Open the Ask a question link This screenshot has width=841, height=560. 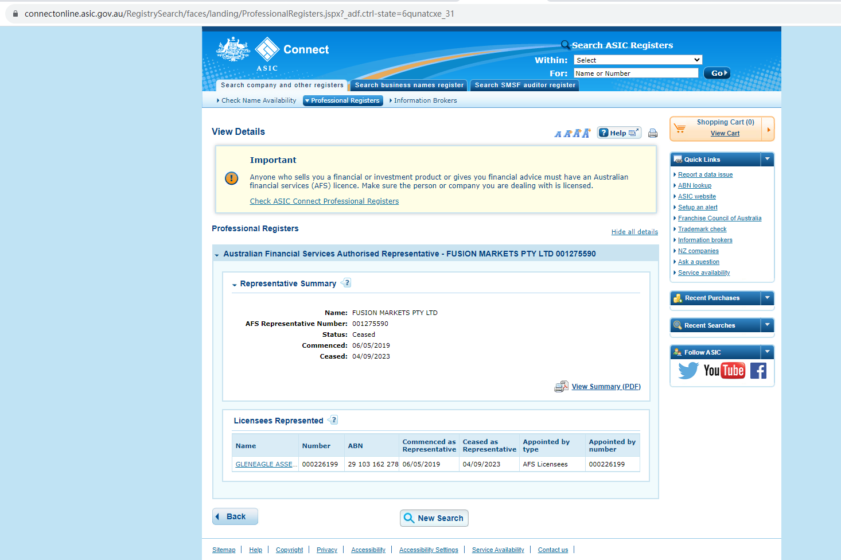click(x=699, y=262)
